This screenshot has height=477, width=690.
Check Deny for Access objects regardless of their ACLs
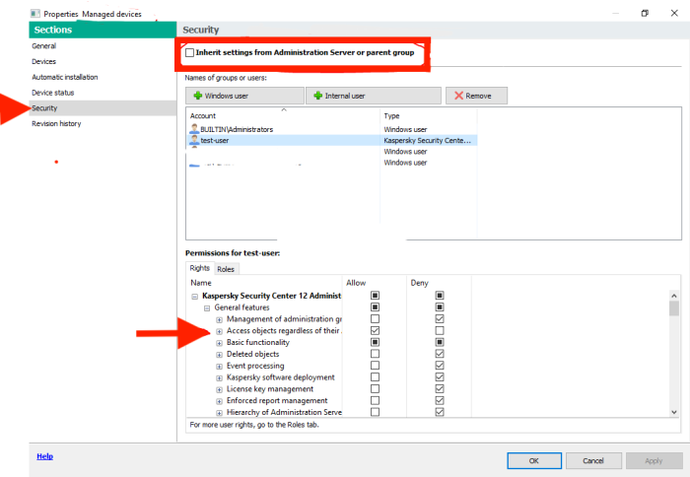[x=440, y=330]
